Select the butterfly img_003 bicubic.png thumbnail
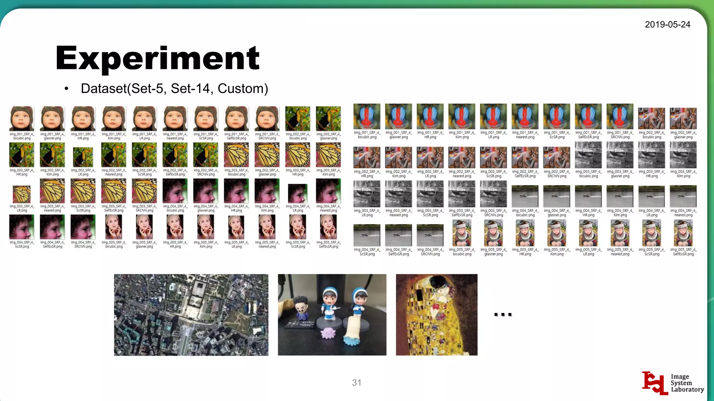This screenshot has width=714, height=401. [236, 155]
